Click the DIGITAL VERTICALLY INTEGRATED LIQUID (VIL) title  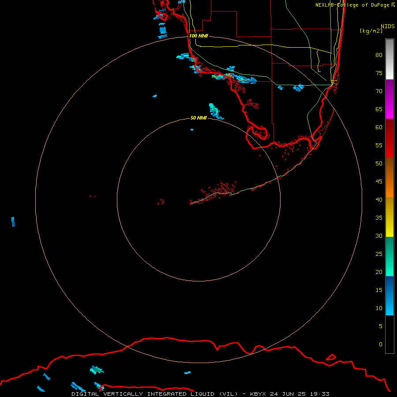coord(155,394)
